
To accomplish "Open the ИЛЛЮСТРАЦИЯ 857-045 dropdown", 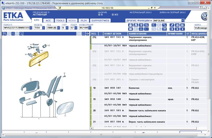I will tap(90, 28).
